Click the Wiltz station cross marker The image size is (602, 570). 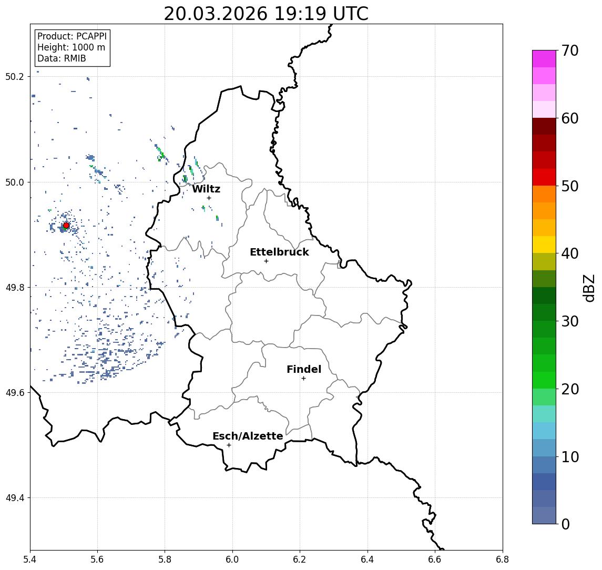(x=209, y=198)
